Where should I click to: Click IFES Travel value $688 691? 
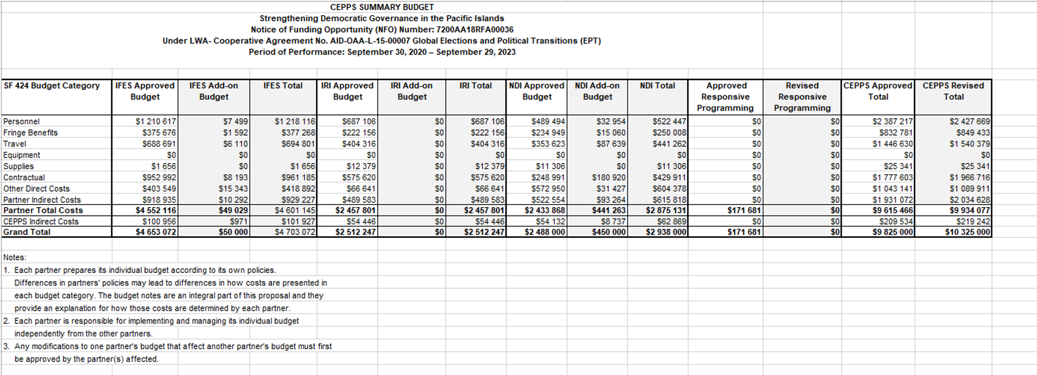click(x=159, y=144)
